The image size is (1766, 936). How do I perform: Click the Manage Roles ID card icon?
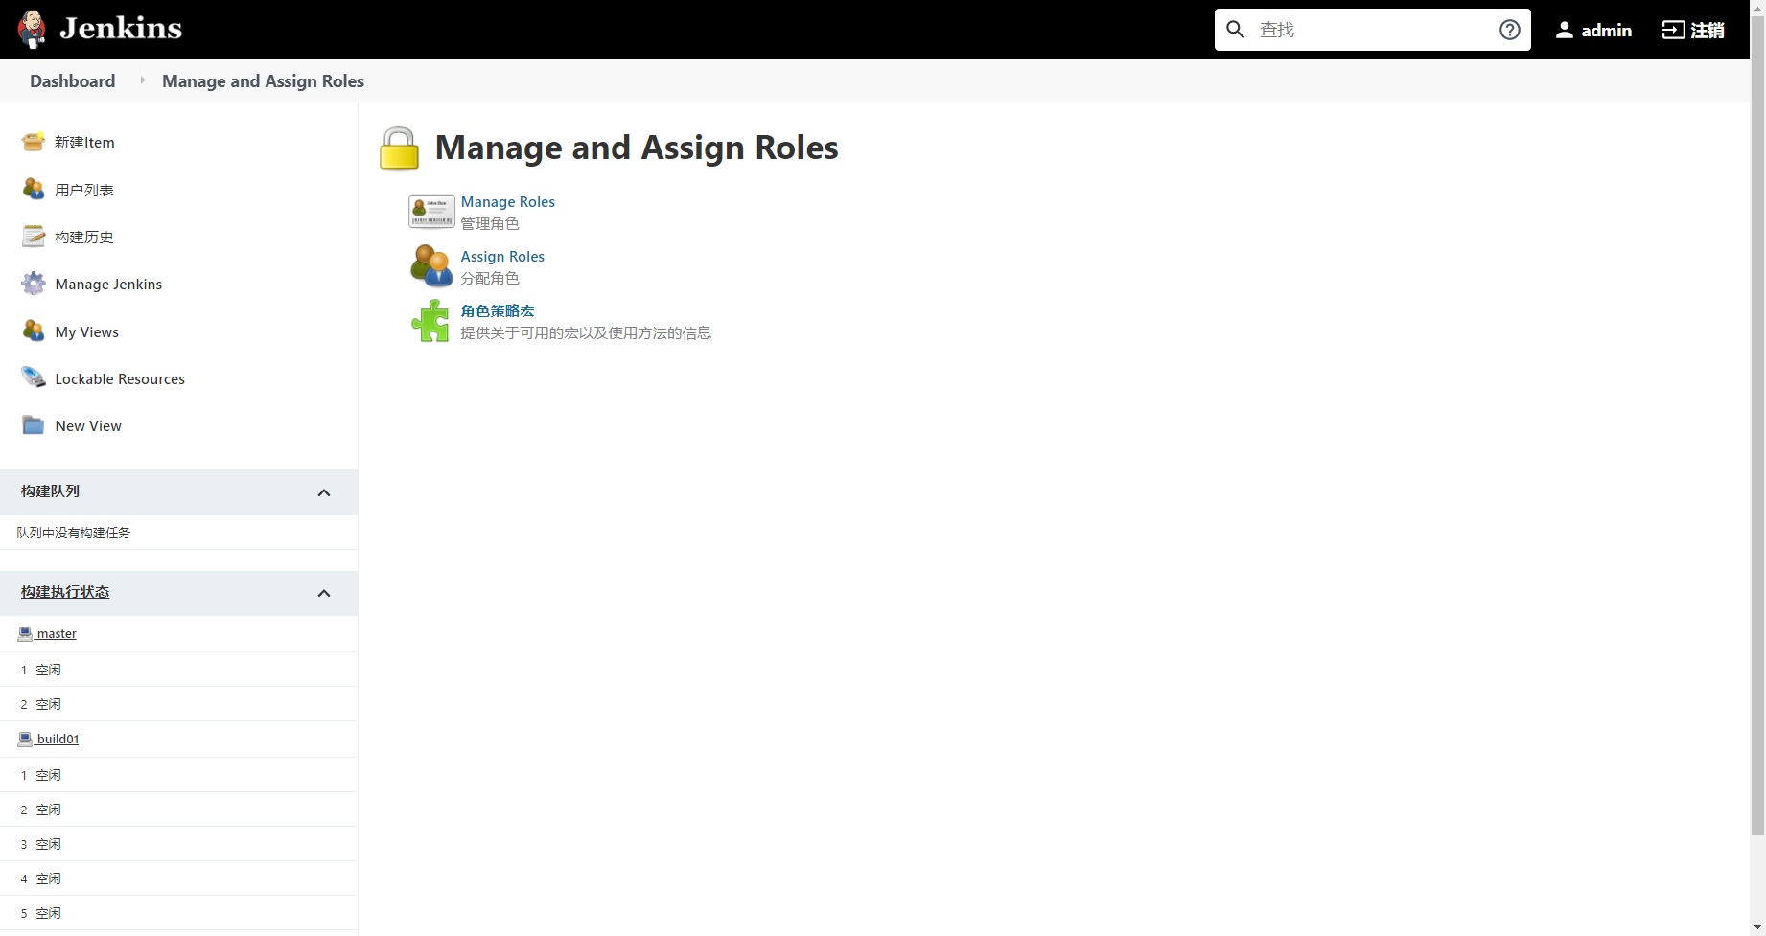(x=431, y=211)
